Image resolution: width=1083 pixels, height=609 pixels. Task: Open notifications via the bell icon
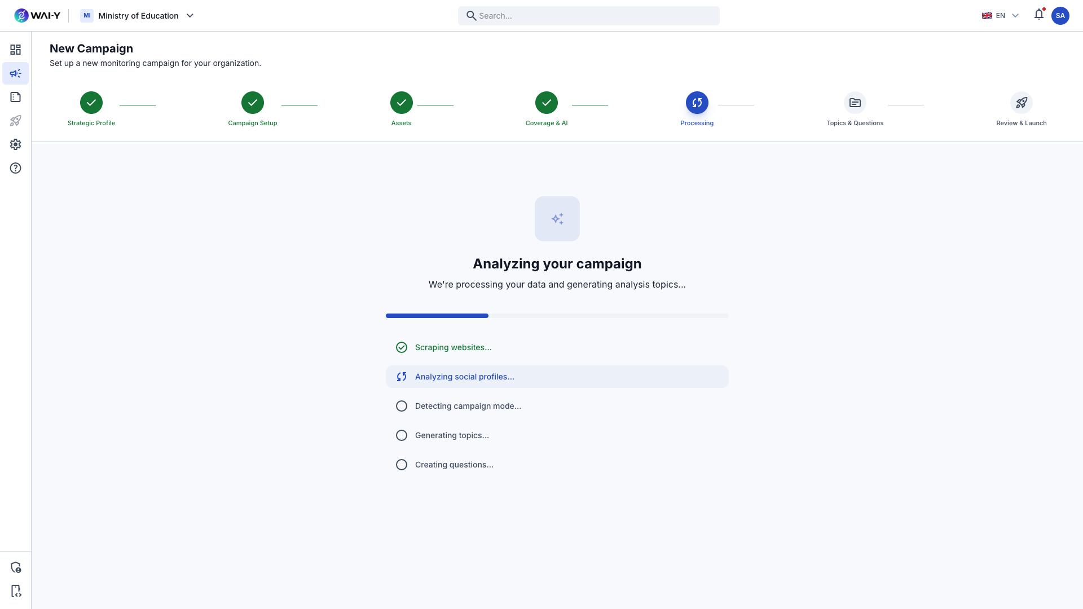coord(1038,15)
